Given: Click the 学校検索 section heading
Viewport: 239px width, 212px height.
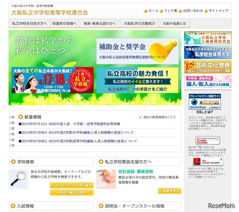Looking at the screenshot, I should point(26,162).
